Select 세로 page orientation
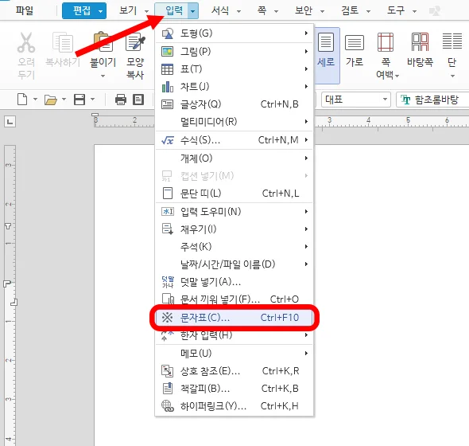This screenshot has width=469, height=446. click(326, 56)
